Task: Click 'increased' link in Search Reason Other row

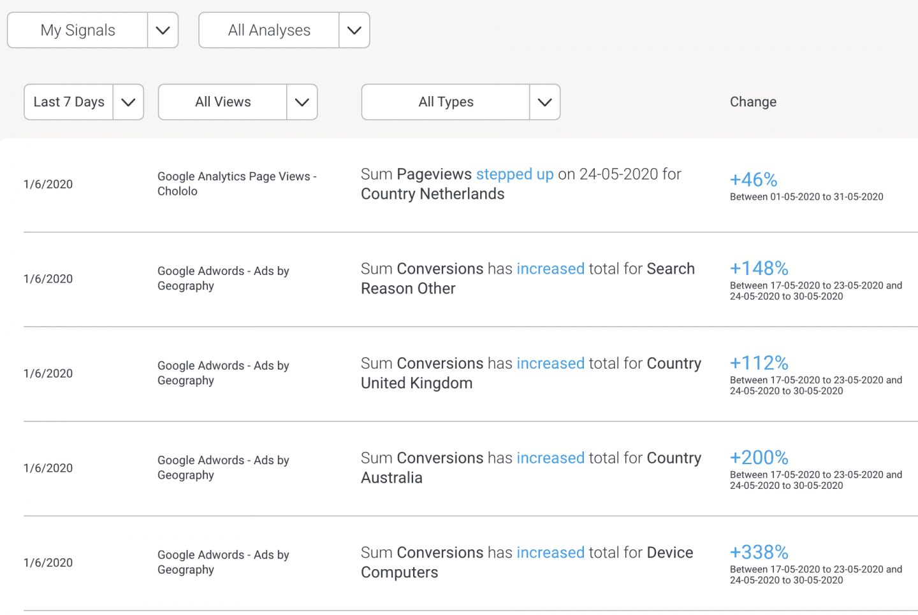Action: click(550, 269)
